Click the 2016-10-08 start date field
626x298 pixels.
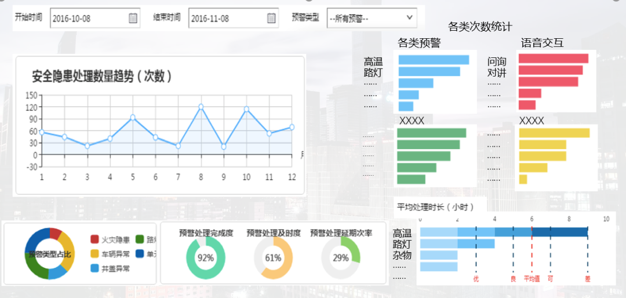click(x=87, y=18)
